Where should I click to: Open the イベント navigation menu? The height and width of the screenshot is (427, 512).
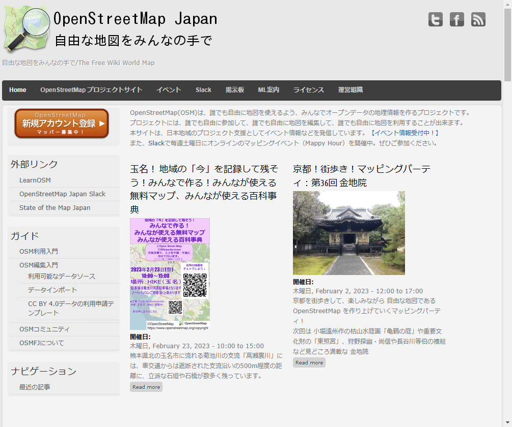(x=169, y=90)
